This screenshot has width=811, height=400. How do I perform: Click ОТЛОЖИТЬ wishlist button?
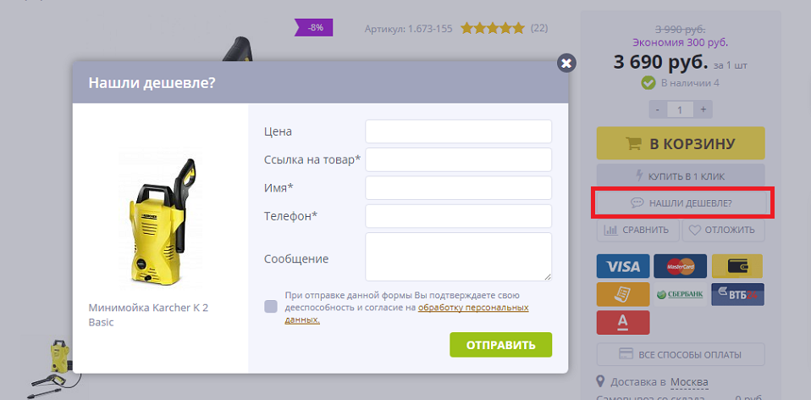[x=724, y=230]
